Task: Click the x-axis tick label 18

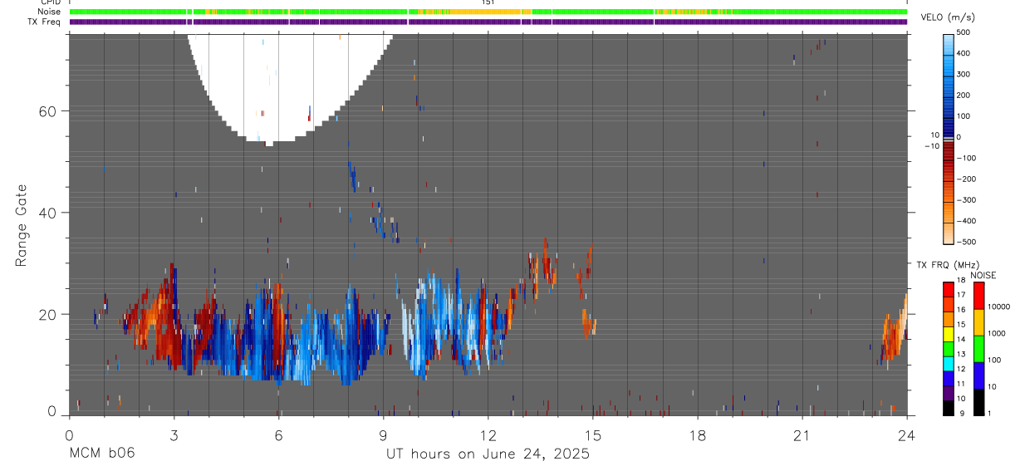Action: [698, 435]
